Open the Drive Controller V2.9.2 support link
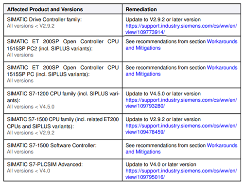244x185 pixels. pyautogui.click(x=181, y=29)
